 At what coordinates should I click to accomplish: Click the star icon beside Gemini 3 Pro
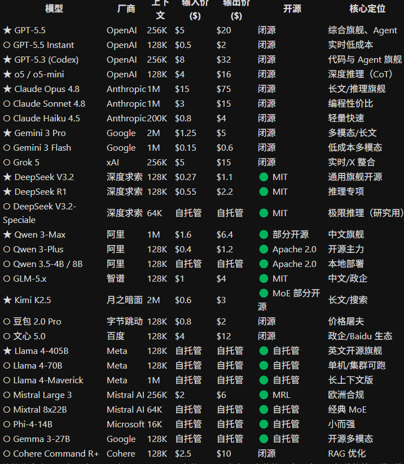(x=7, y=133)
